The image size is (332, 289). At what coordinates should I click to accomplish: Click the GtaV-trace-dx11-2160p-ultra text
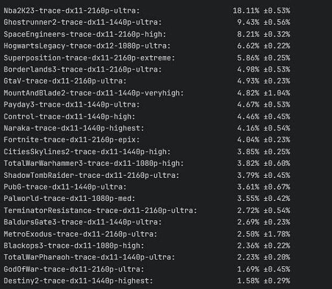pyautogui.click(x=64, y=81)
